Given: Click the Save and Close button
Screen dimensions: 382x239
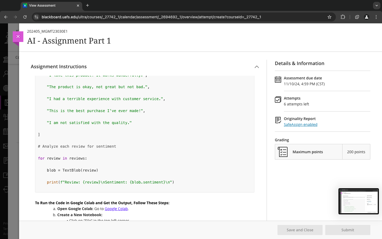Looking at the screenshot, I should point(300,230).
